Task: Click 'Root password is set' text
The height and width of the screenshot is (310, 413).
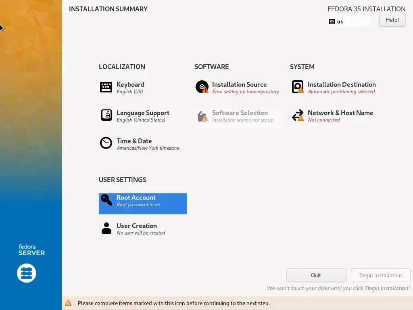Action: coord(138,205)
